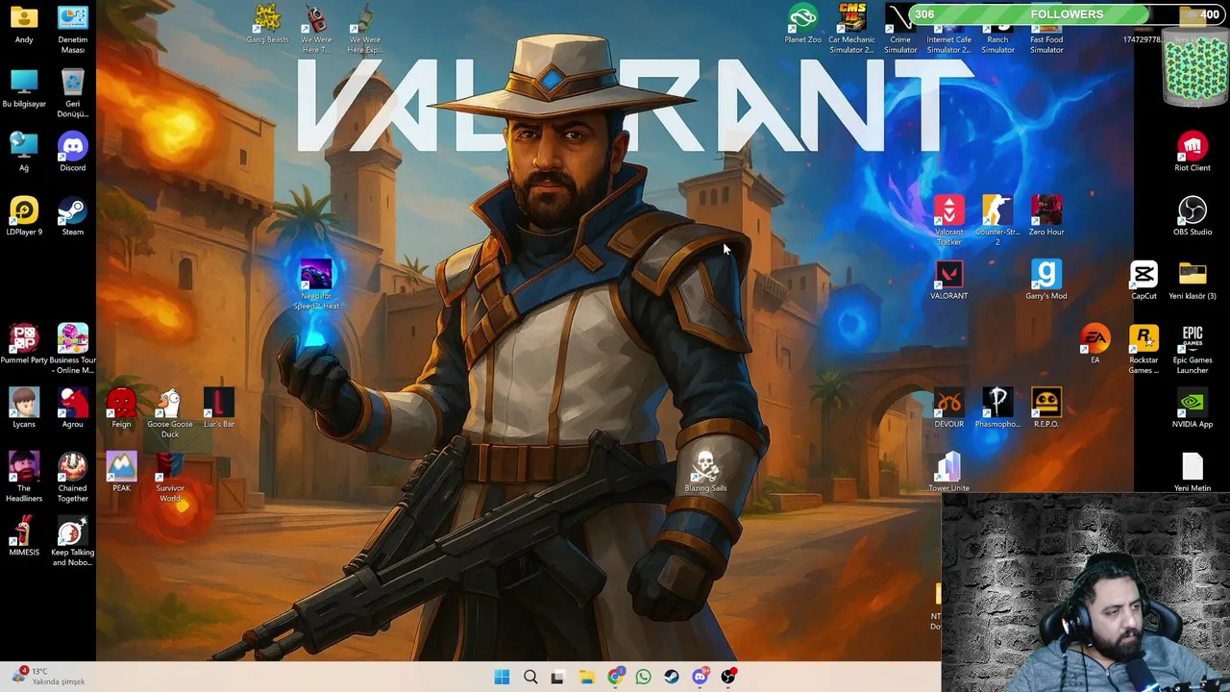1230x692 pixels.
Task: Select the Yeni Metin text file
Action: [x=1193, y=473]
